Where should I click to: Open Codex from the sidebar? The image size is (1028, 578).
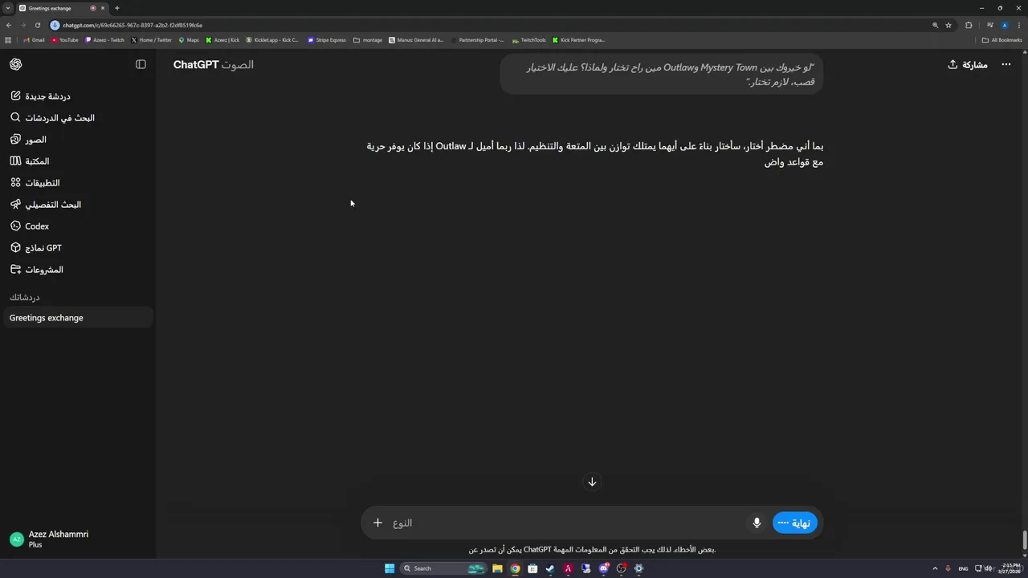coord(30,226)
